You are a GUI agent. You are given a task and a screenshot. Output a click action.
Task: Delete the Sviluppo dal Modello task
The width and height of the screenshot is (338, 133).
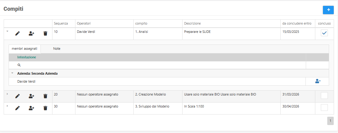point(45,108)
